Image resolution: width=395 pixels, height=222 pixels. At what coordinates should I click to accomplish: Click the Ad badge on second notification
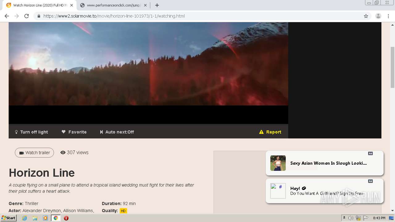[x=370, y=181]
